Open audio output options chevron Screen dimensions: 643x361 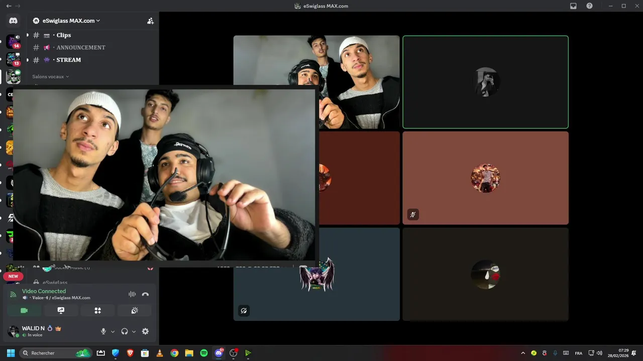[134, 331]
